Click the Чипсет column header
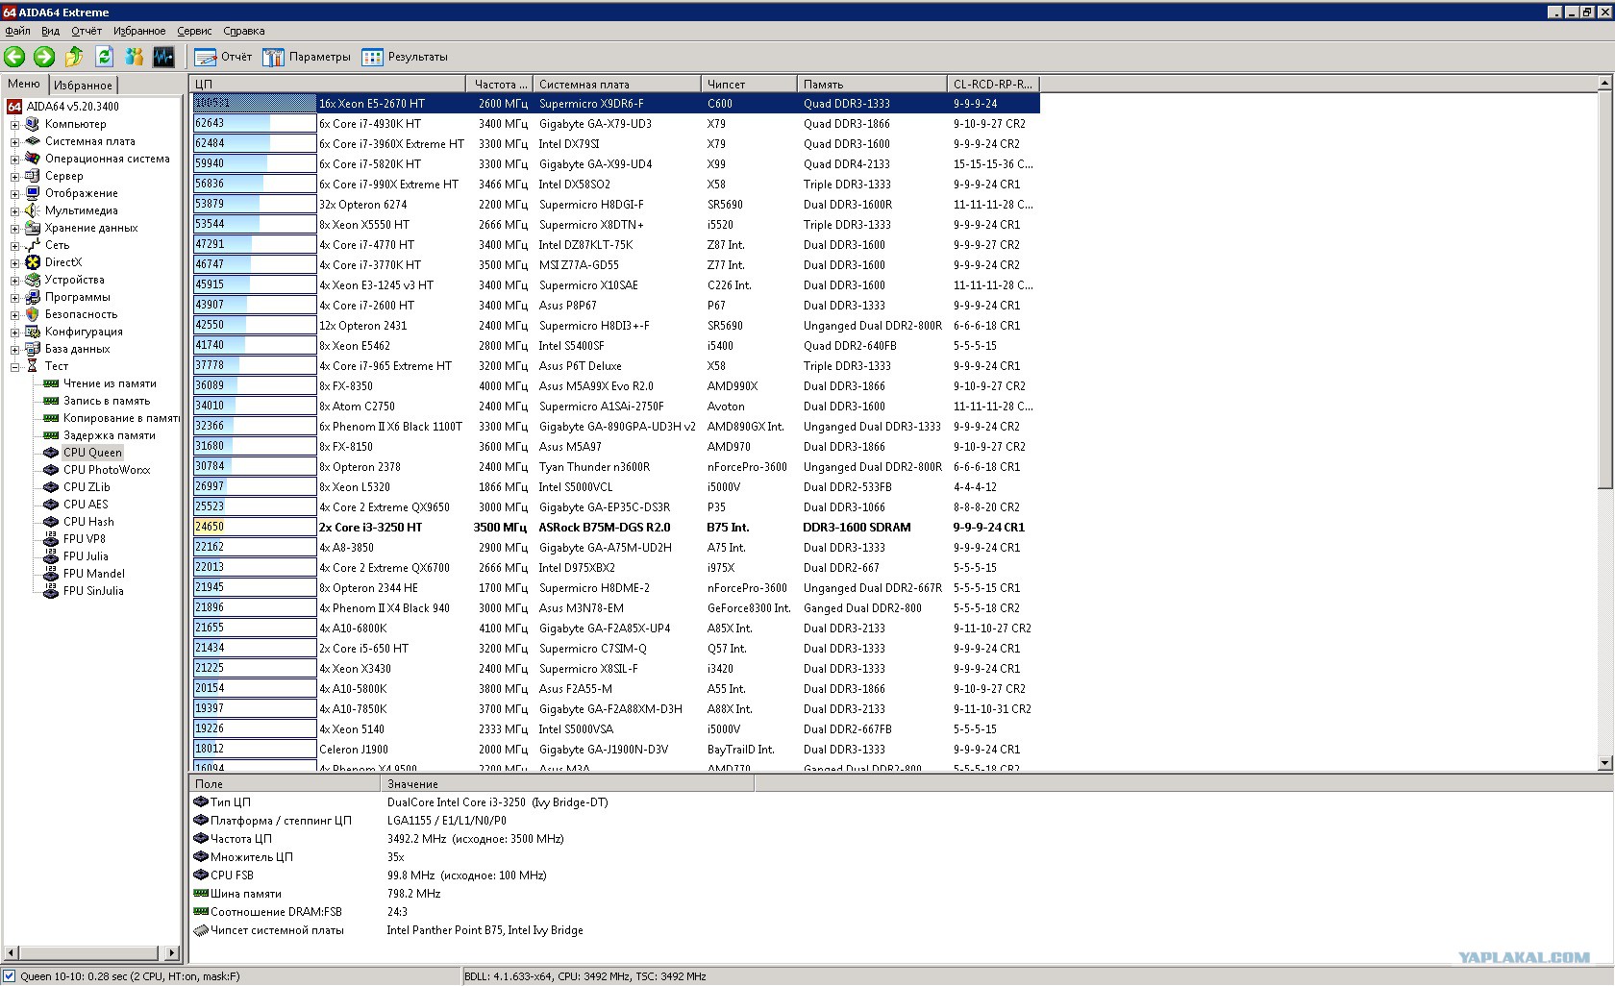Viewport: 1615px width, 986px height. pos(748,85)
